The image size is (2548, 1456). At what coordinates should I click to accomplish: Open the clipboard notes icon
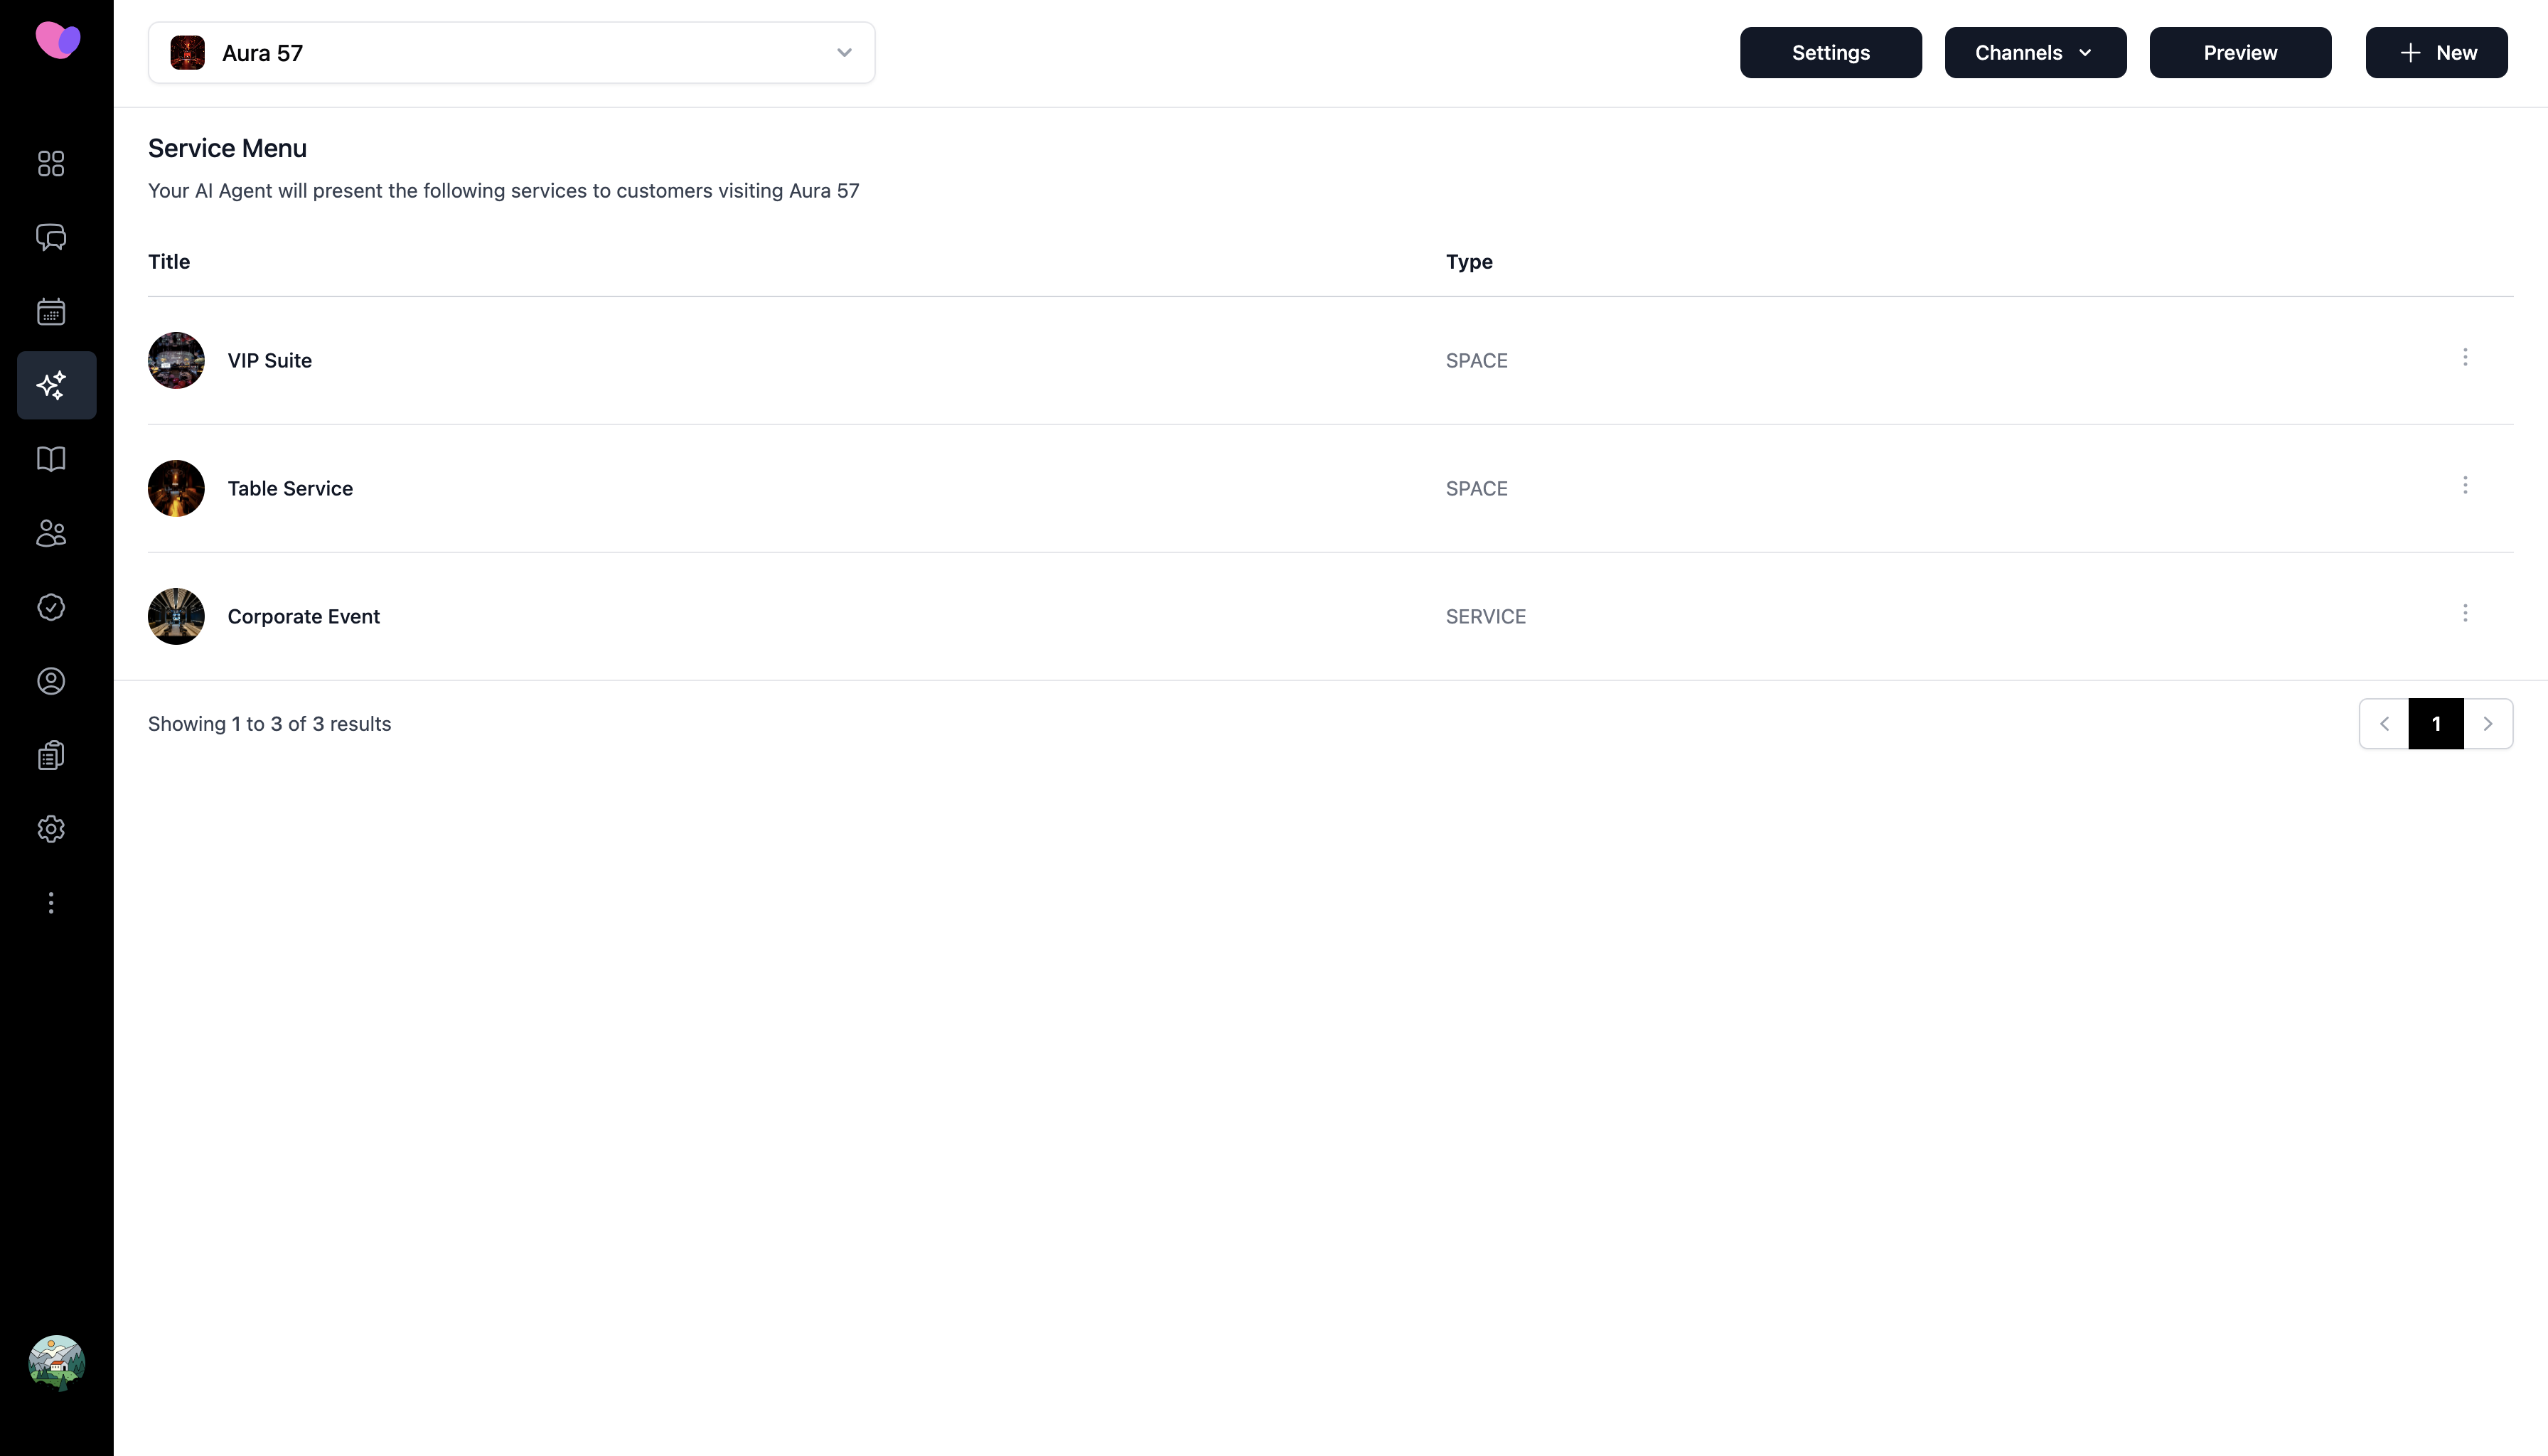[51, 755]
